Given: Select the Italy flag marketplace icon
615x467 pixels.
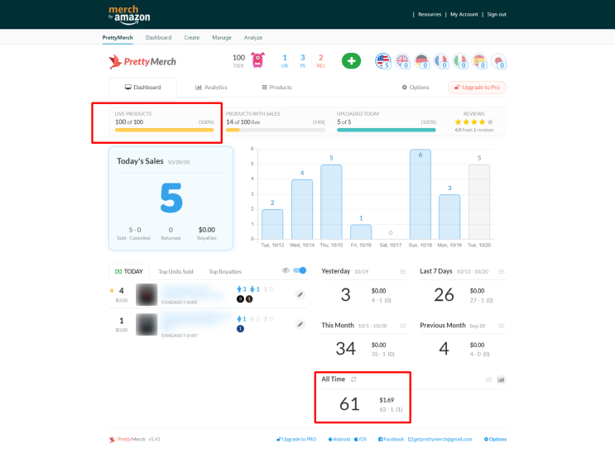Looking at the screenshot, I should point(460,60).
